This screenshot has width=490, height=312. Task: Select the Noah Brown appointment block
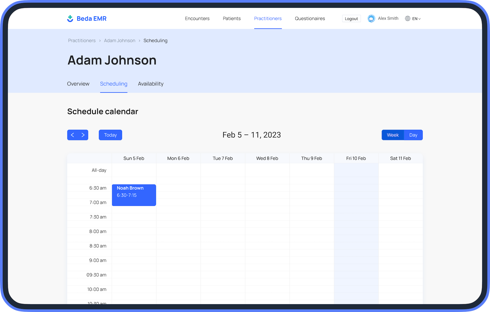(134, 195)
